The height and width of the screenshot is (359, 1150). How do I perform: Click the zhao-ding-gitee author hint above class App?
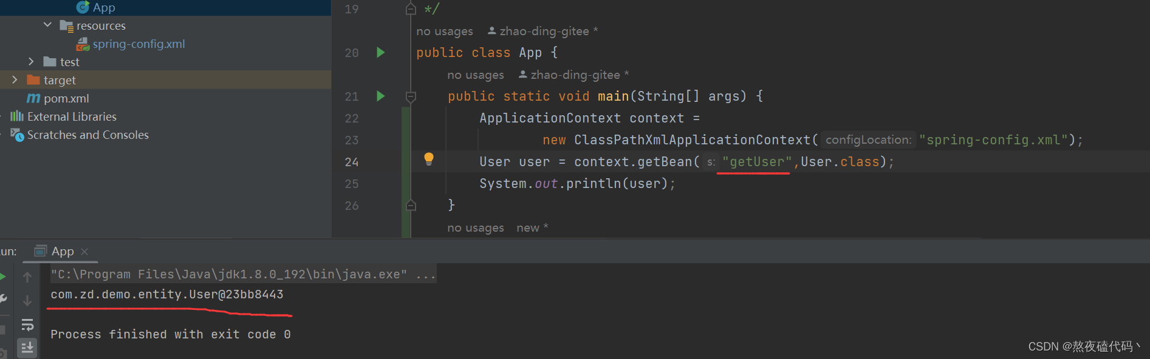[544, 31]
